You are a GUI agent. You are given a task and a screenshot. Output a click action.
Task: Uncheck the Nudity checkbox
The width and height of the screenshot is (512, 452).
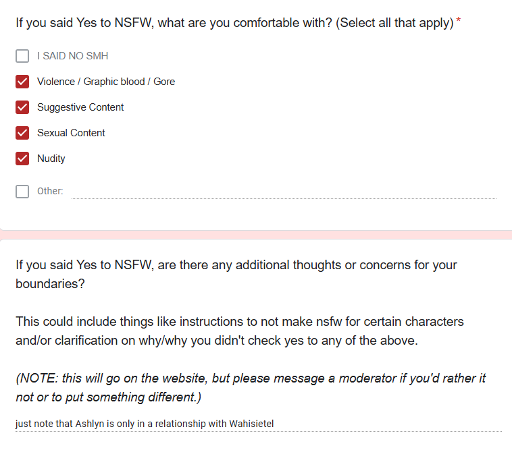click(x=22, y=159)
